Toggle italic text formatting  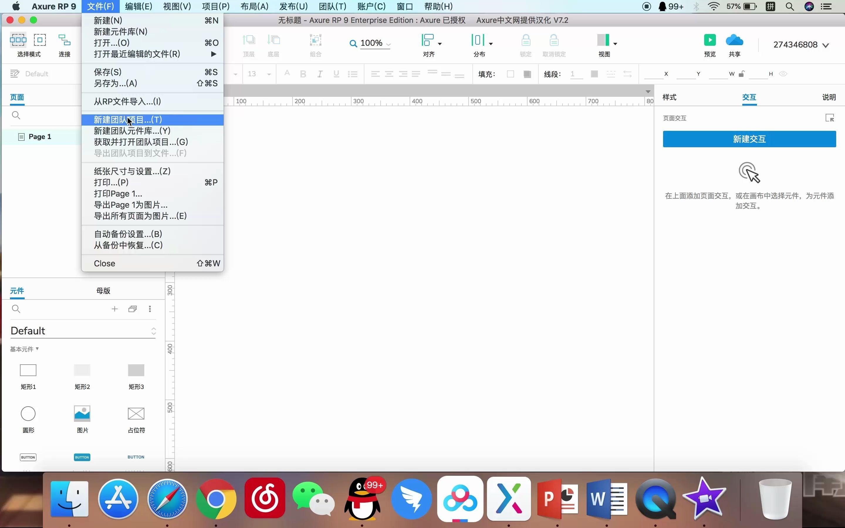pyautogui.click(x=320, y=74)
